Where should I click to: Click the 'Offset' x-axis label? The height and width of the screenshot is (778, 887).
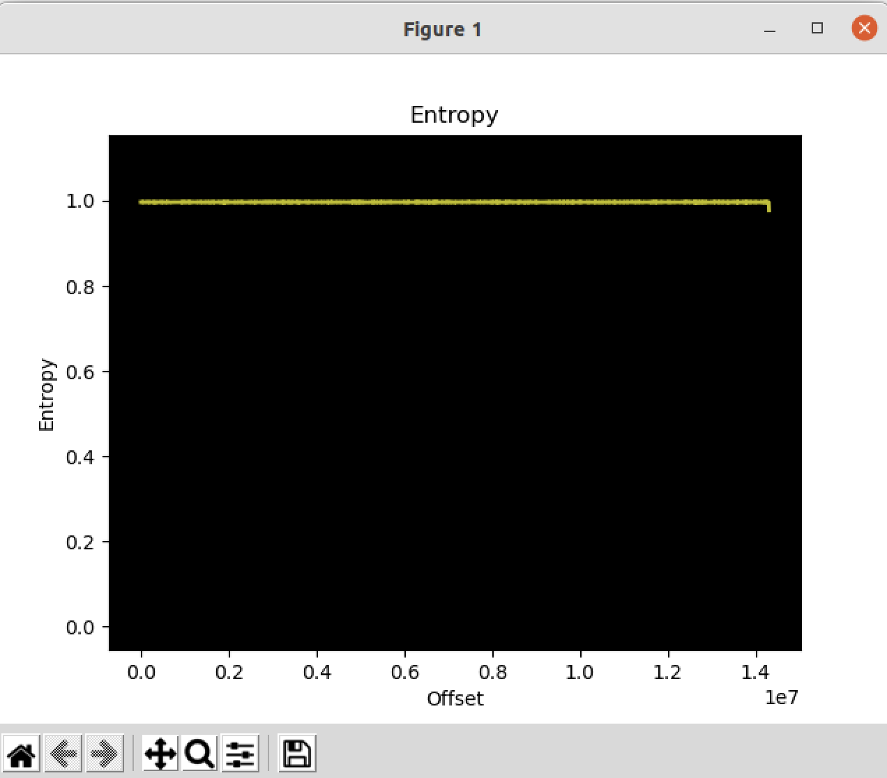455,699
